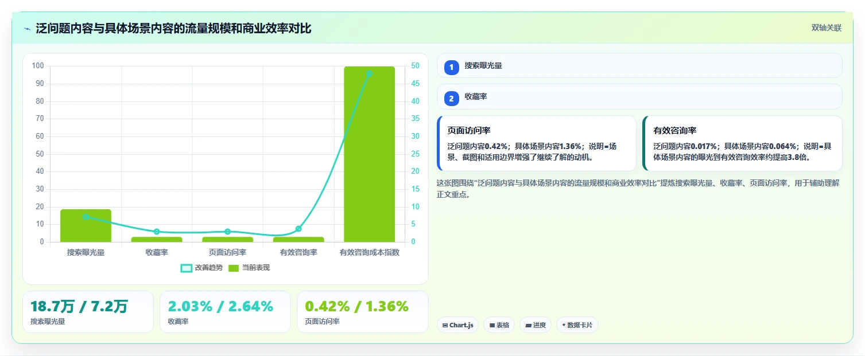This screenshot has height=356, width=865.
Task: Click the Chart.js tag icon chip
Action: 457,325
